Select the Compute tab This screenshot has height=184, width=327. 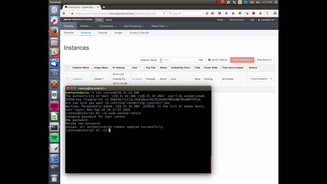[68, 26]
